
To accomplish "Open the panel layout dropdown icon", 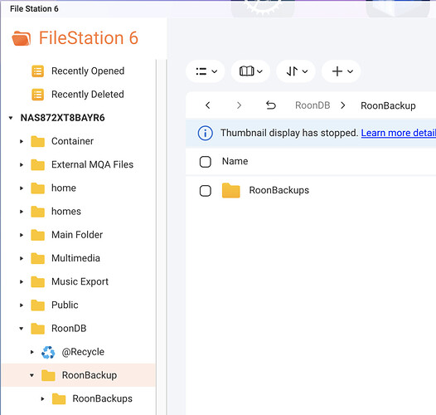I will (x=250, y=71).
